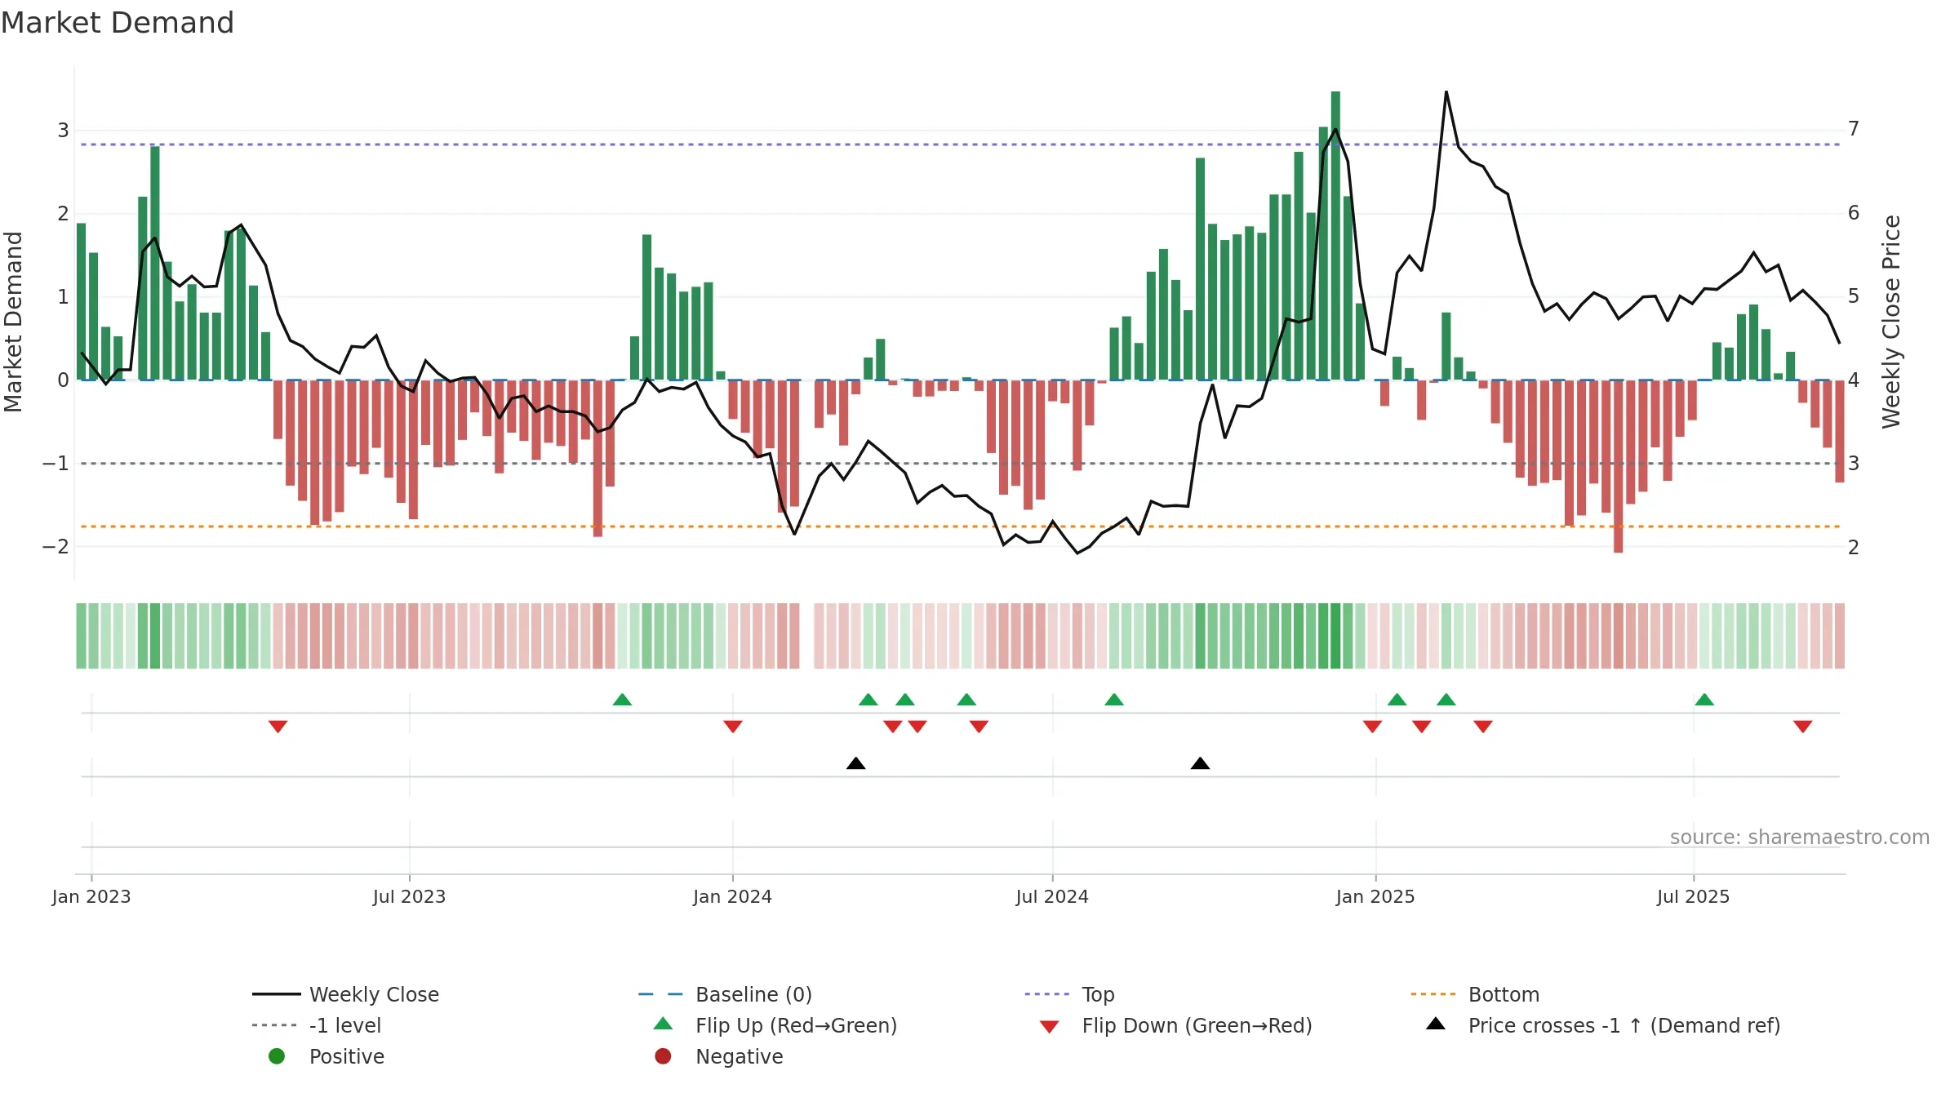Click the gray dotted -1 level sample in legend

pos(275,1025)
